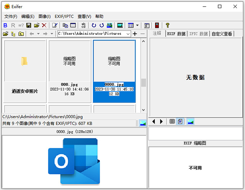The width and height of the screenshot is (245, 190).
Task: Click the copy documents toolbar icon
Action: [65, 25]
